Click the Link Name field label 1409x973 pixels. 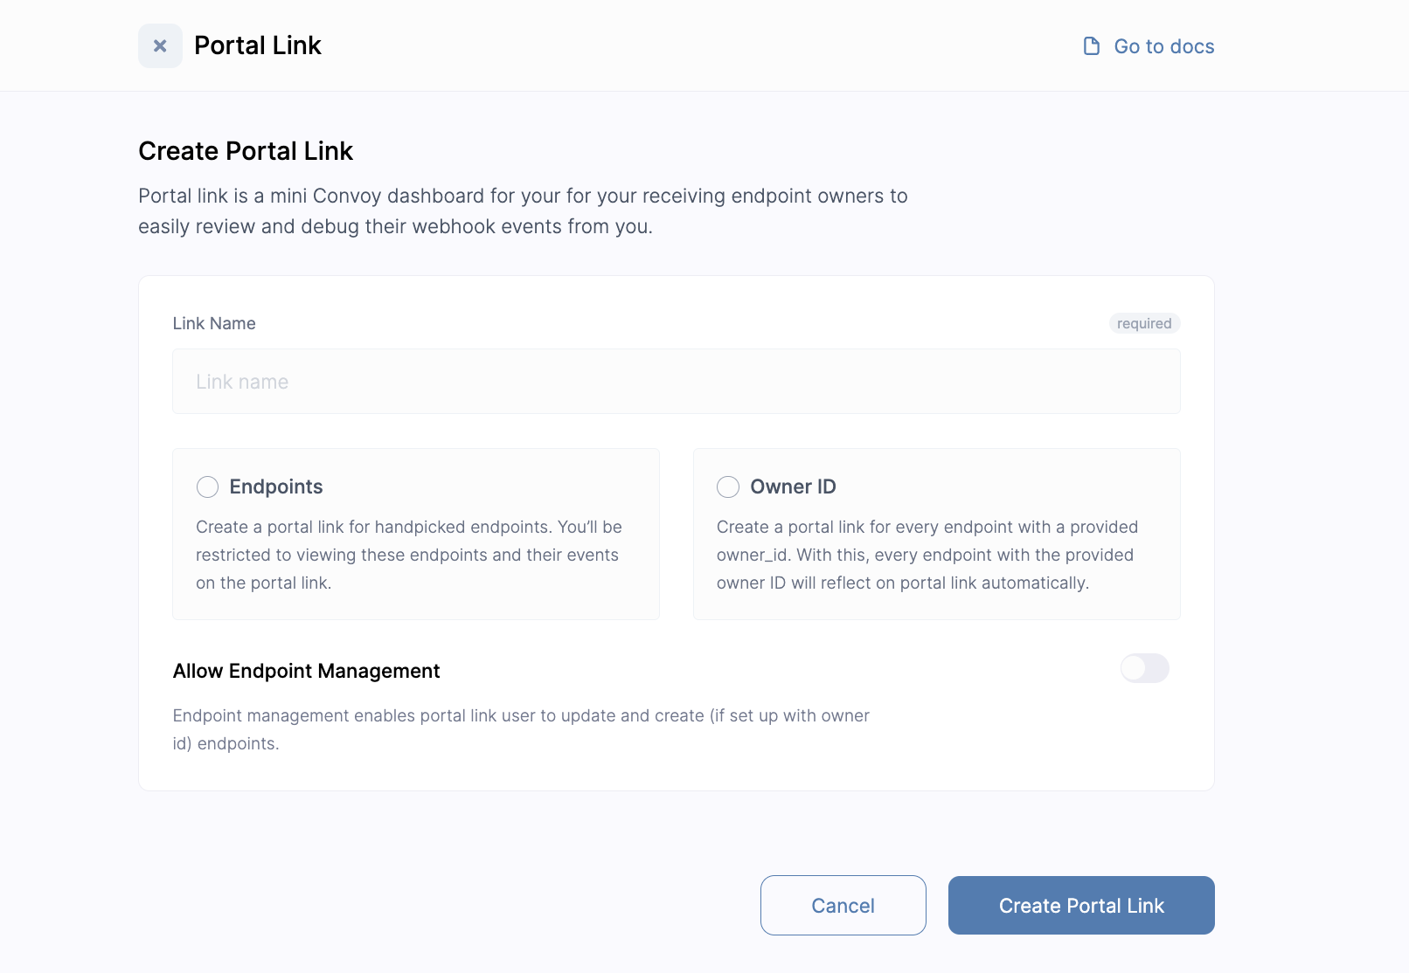click(x=214, y=323)
